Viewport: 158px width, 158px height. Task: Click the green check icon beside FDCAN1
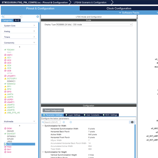coord(5,50)
